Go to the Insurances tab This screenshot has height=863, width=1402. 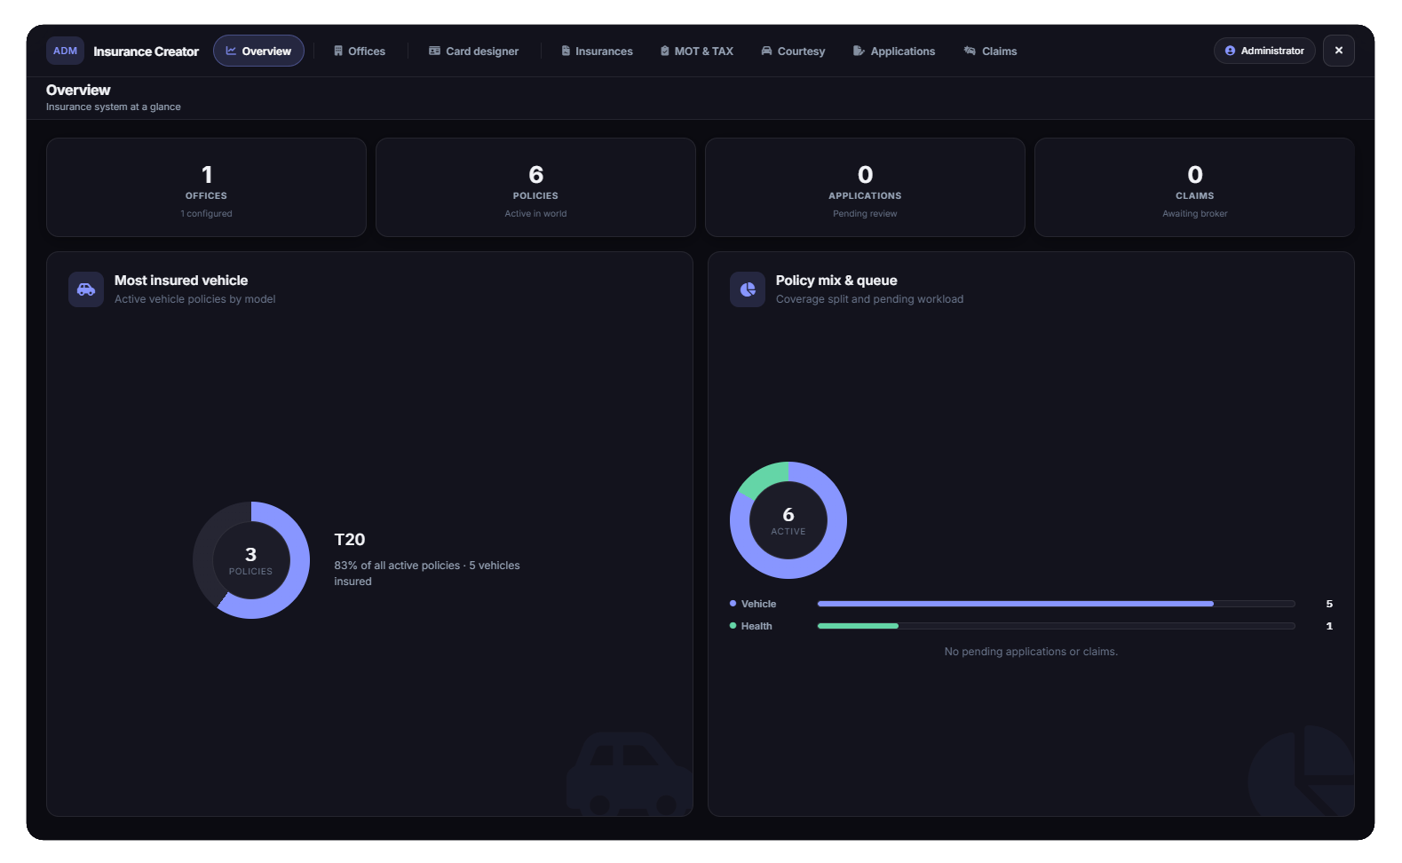[597, 51]
